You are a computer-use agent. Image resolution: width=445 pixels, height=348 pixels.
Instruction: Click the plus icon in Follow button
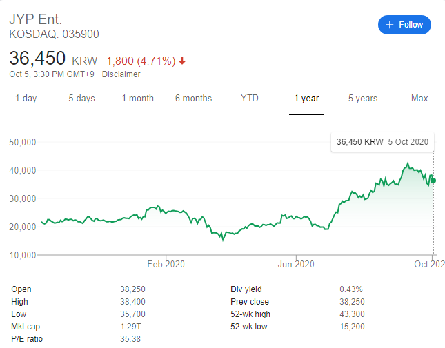[390, 25]
